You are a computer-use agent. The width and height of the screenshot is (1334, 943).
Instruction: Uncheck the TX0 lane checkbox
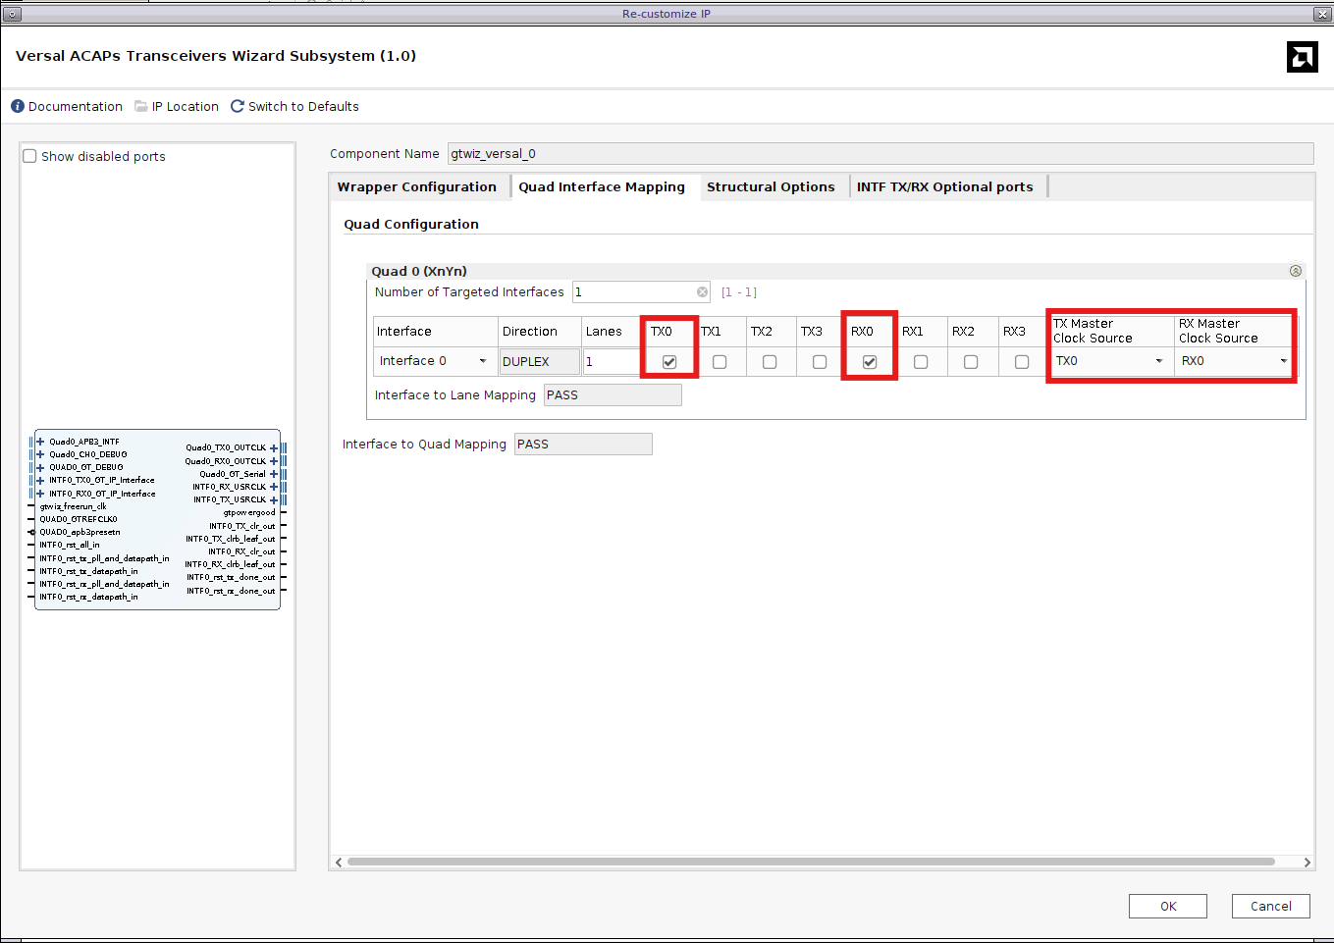coord(669,362)
